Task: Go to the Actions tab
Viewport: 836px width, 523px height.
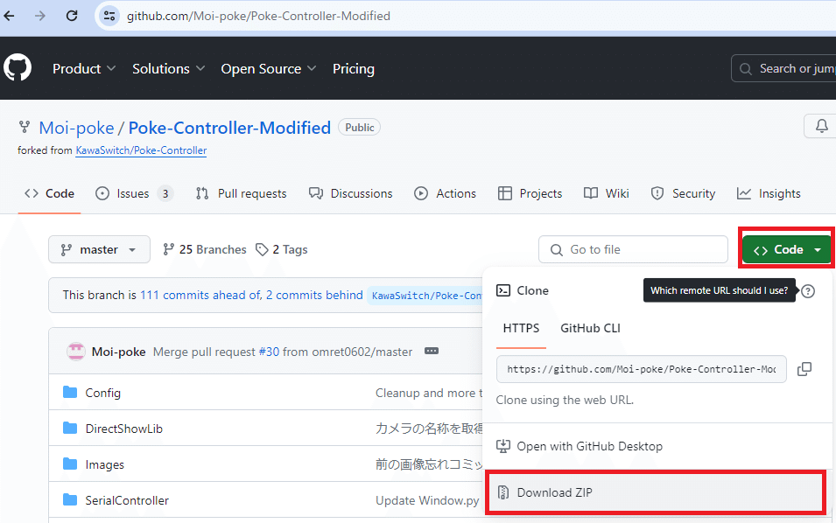Action: coord(445,193)
